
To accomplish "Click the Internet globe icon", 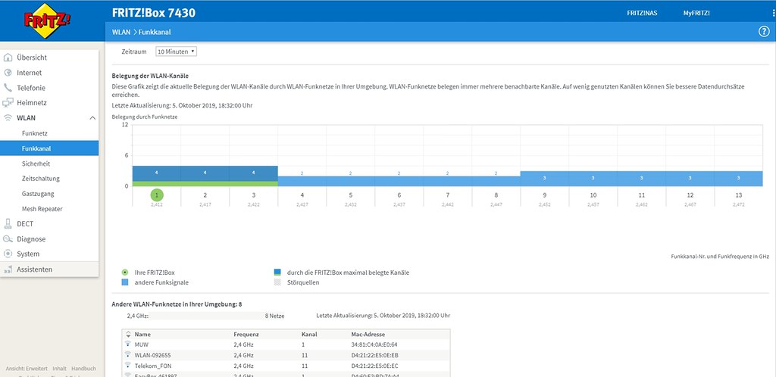I will pyautogui.click(x=8, y=73).
